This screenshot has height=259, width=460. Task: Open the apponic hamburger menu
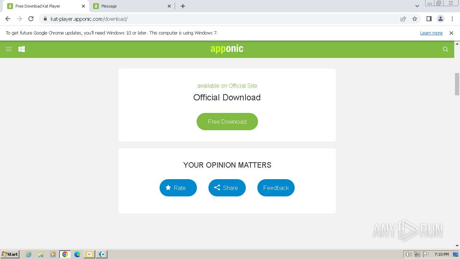tap(9, 49)
